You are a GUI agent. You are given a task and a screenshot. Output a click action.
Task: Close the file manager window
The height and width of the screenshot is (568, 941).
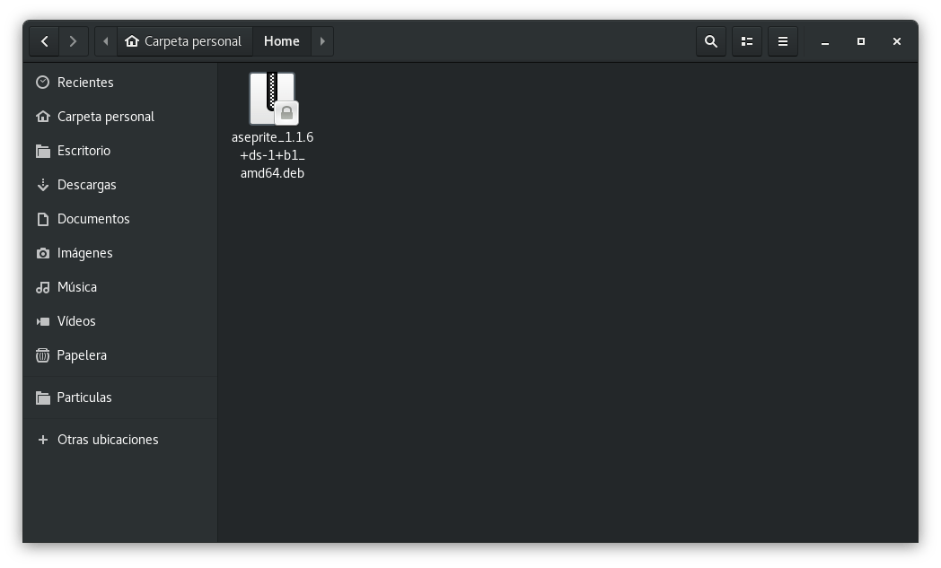tap(897, 41)
